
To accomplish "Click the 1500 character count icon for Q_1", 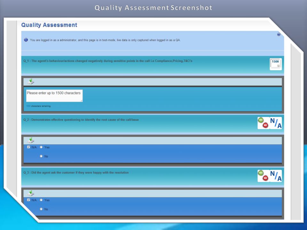I will [x=276, y=64].
